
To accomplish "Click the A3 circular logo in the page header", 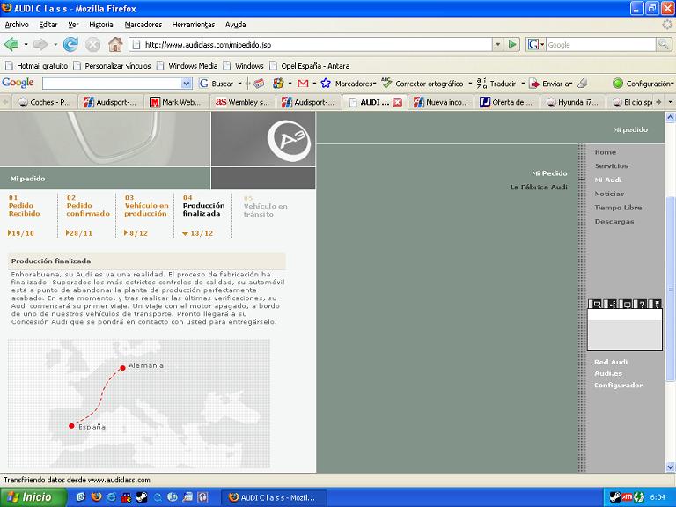I will [289, 140].
